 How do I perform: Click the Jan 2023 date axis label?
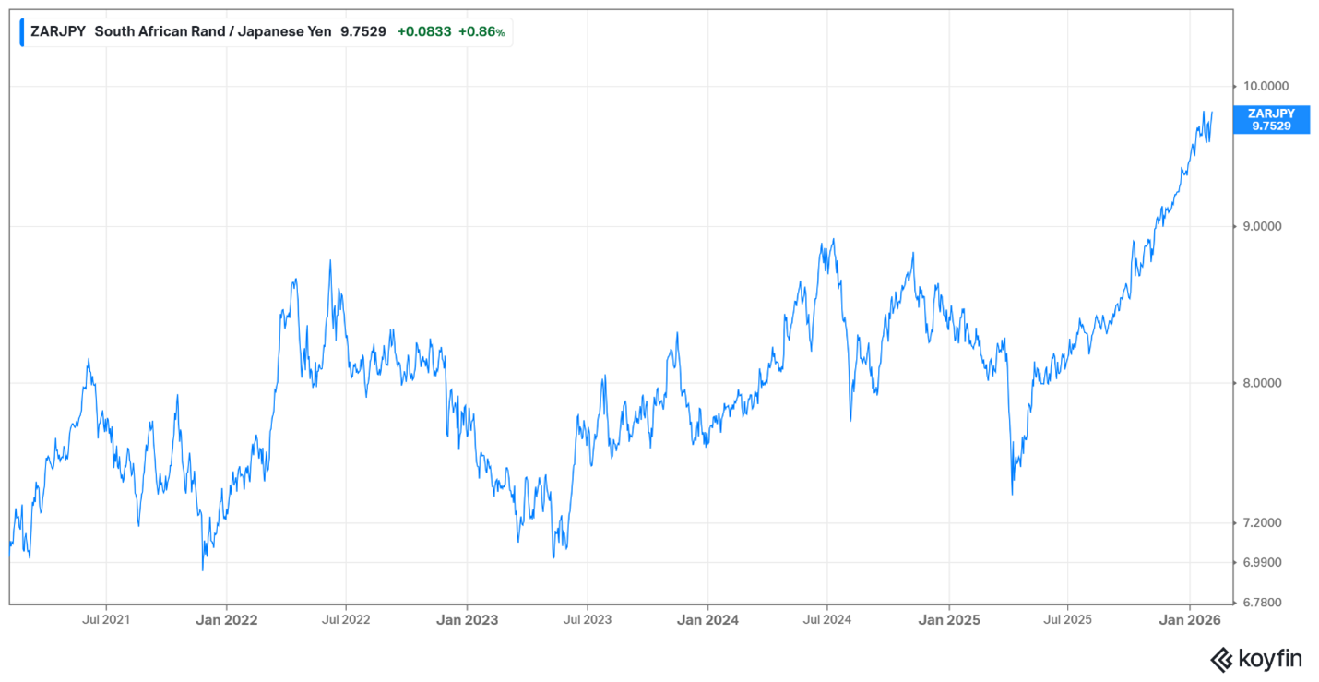tap(467, 619)
